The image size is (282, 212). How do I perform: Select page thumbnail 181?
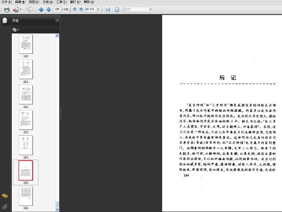point(26,69)
